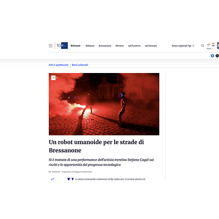Play the red smoke robot video

coord(104,104)
